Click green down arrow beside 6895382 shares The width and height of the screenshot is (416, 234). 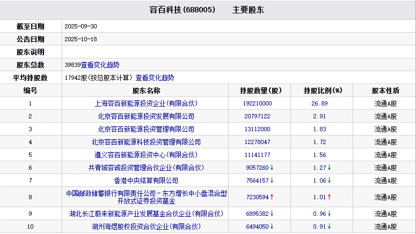tap(272, 214)
